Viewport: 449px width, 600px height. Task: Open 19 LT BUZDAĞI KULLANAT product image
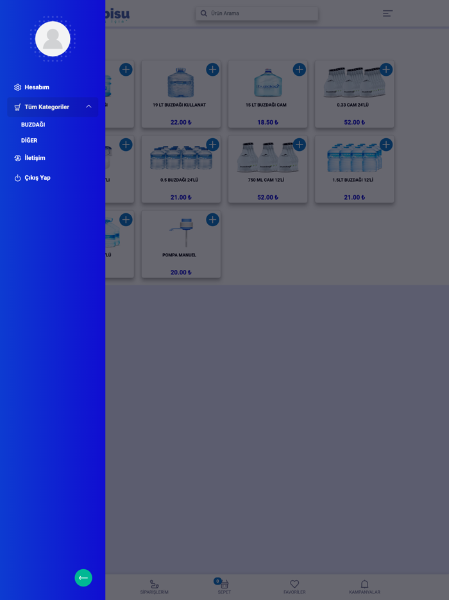pyautogui.click(x=181, y=83)
